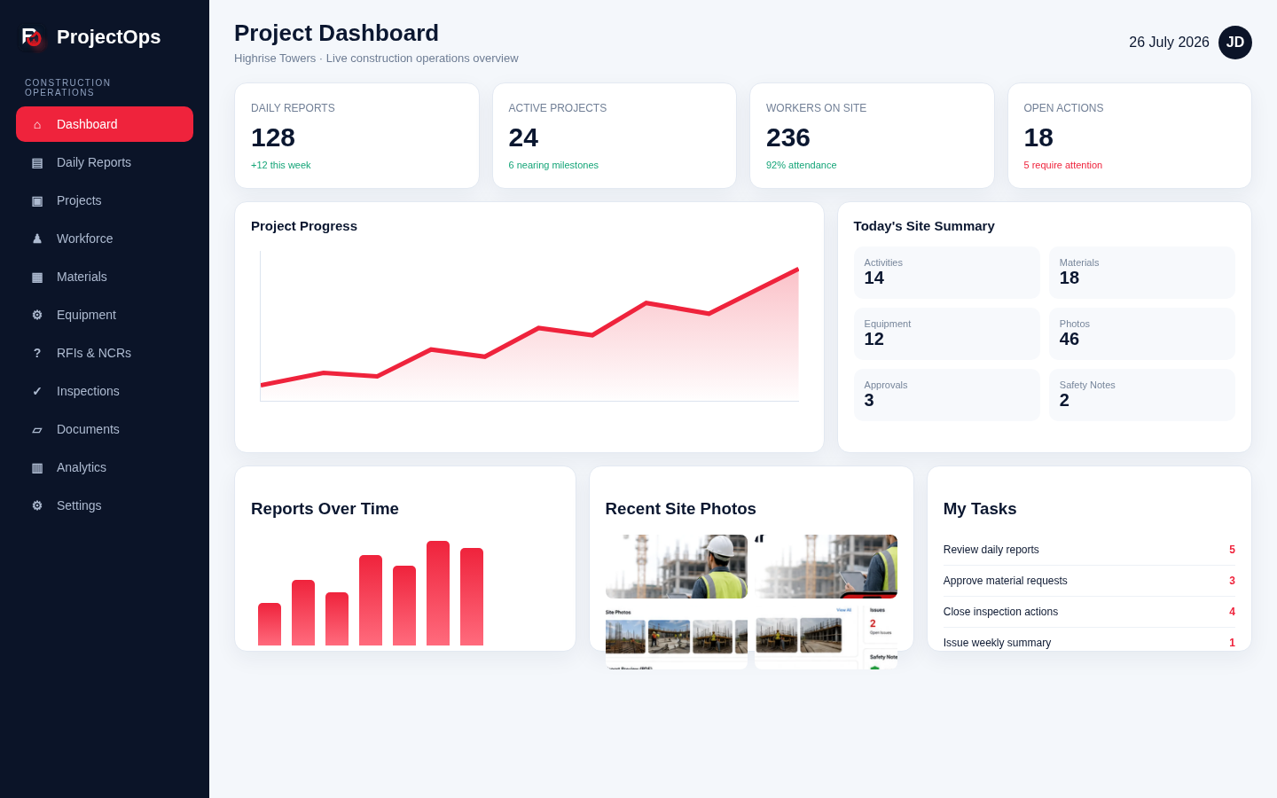Open the Workers On Site 236 card
The width and height of the screenshot is (1277, 798).
tap(872, 136)
